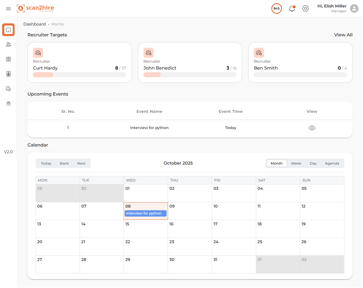Click Curt Hardy's target progress bar
363x288 pixels.
(x=79, y=75)
